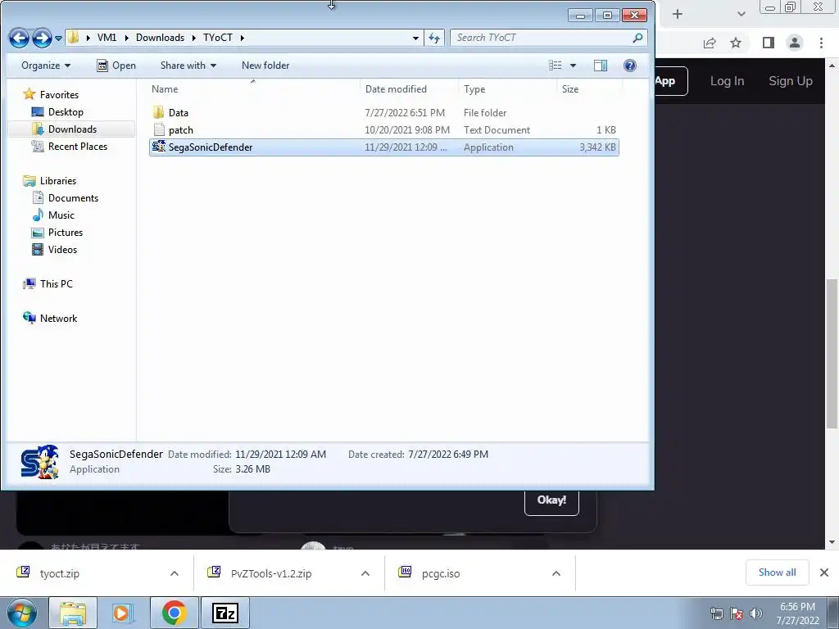839x629 pixels.
Task: Open the Chrome profile avatar
Action: tap(795, 43)
